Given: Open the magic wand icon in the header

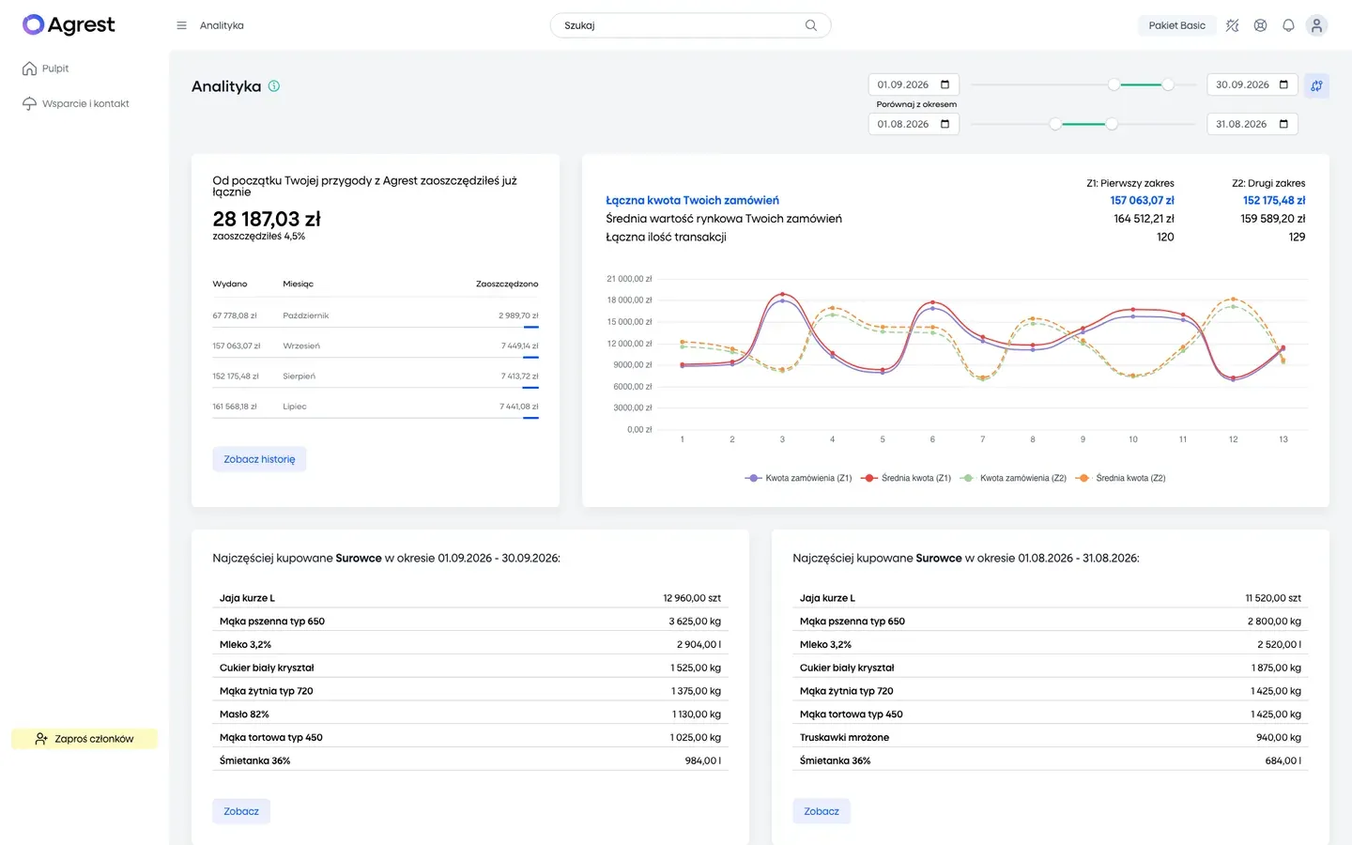Looking at the screenshot, I should [x=1233, y=25].
